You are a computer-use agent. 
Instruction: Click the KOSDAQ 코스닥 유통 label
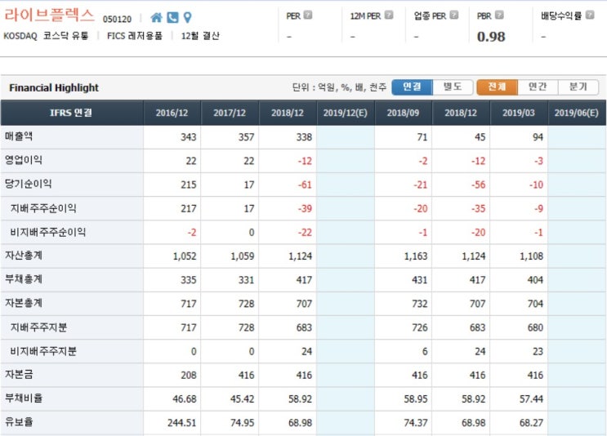pos(46,36)
